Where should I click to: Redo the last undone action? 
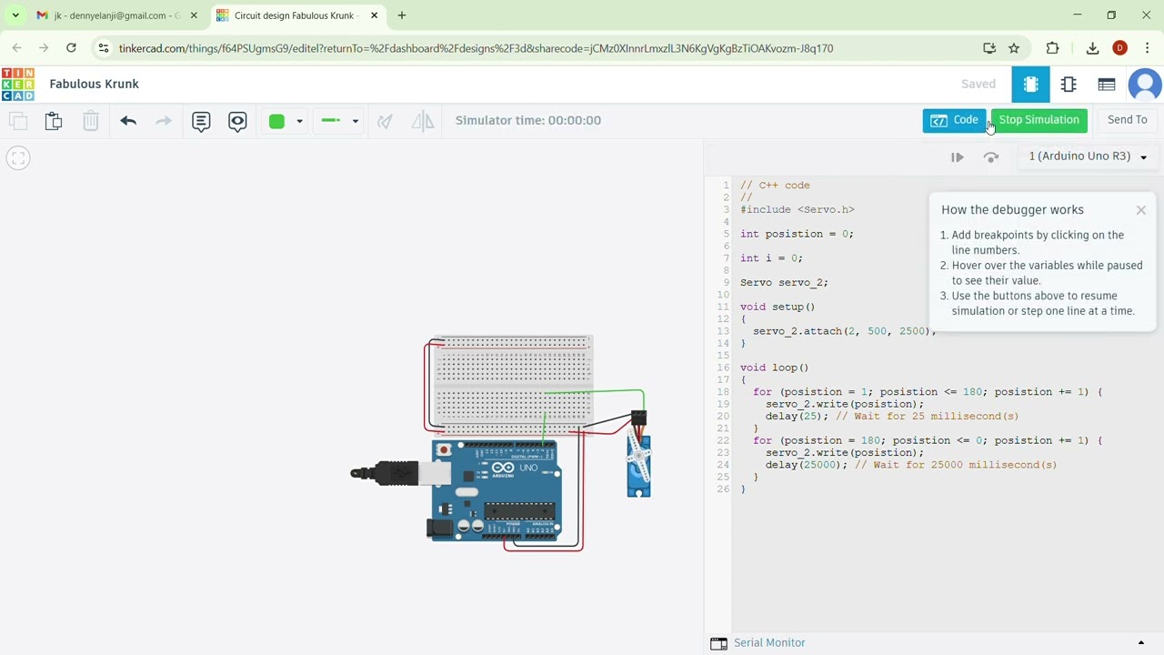(164, 120)
